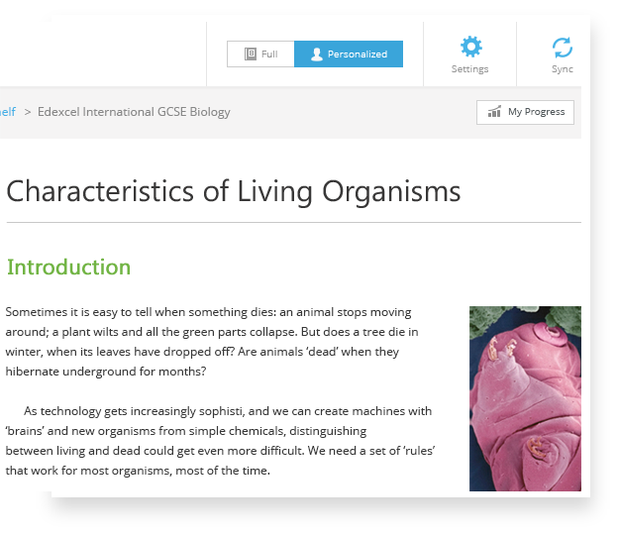Go back to the bookshelf breadcrumb link

tap(8, 112)
